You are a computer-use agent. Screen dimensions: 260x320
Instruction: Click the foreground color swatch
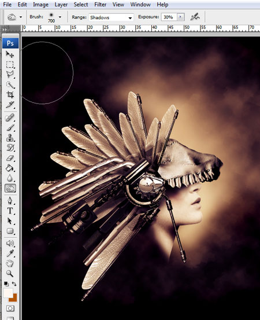coord(8,293)
